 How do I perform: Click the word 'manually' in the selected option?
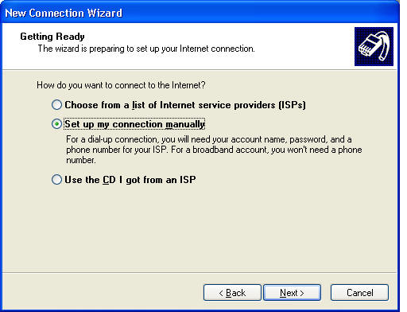point(185,124)
